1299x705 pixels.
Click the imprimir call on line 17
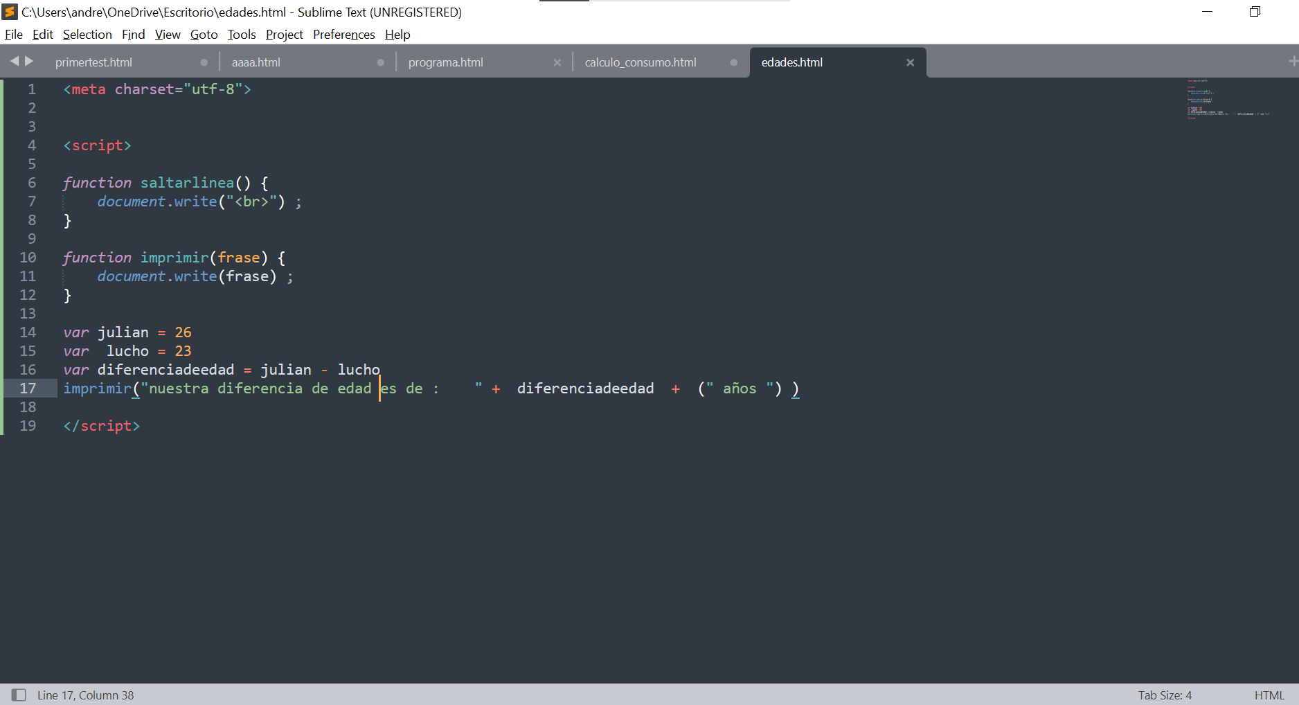coord(97,389)
